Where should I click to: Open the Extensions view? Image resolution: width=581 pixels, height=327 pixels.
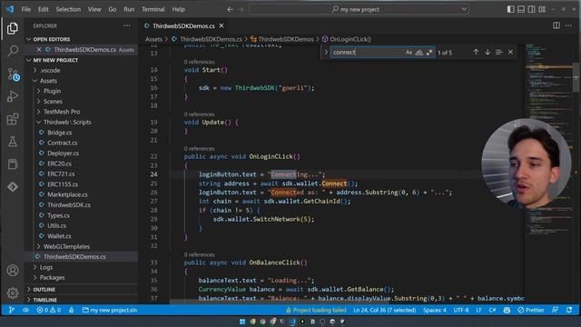[x=12, y=119]
